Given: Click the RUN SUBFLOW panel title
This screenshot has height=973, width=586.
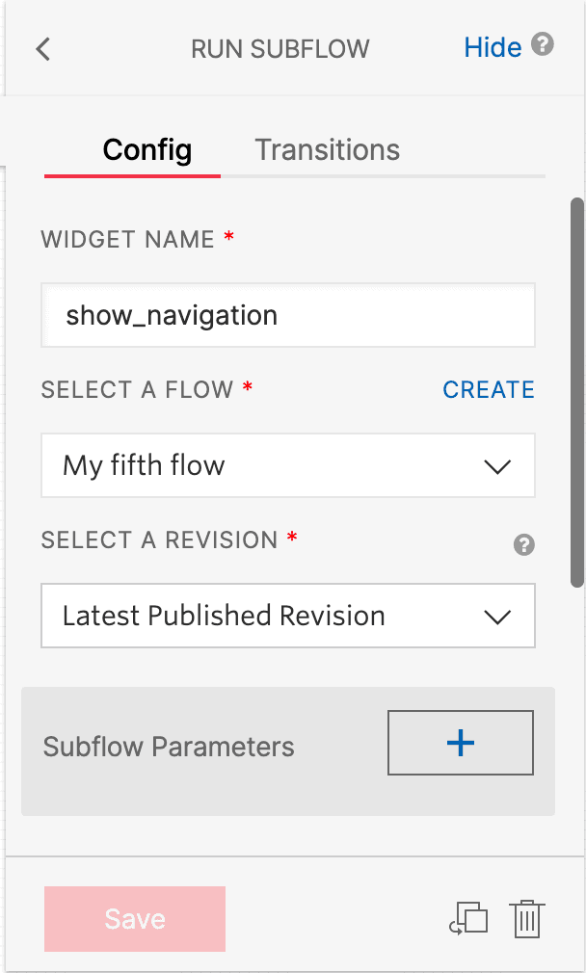Looking at the screenshot, I should (x=280, y=48).
